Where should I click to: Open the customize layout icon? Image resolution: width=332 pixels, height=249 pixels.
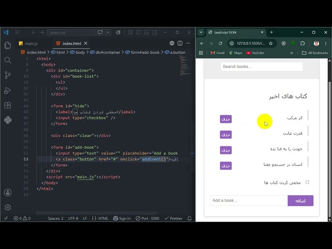click(x=130, y=32)
